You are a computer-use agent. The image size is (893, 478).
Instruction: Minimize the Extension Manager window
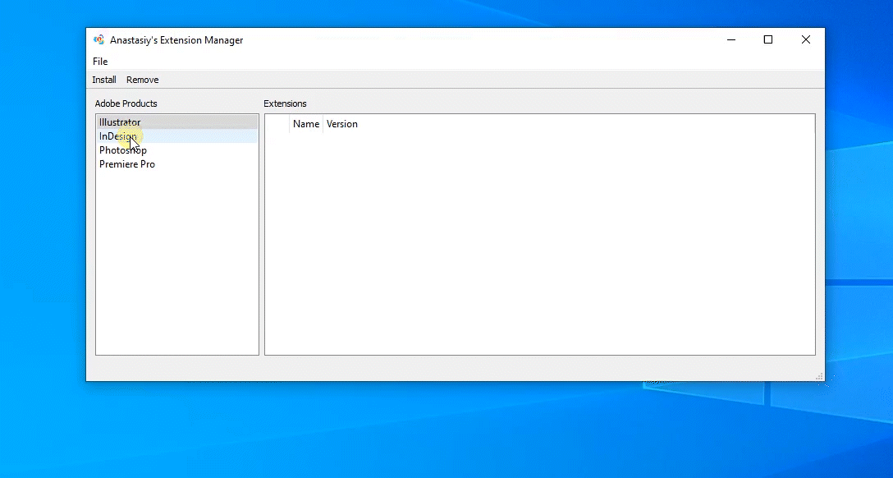click(731, 40)
